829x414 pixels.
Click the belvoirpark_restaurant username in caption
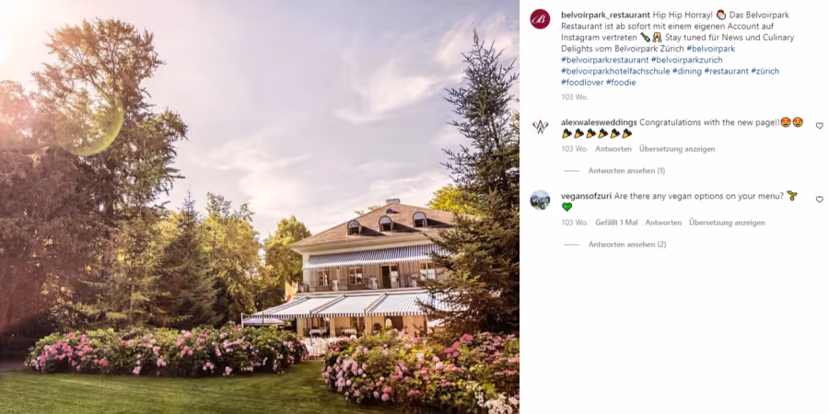pyautogui.click(x=605, y=15)
